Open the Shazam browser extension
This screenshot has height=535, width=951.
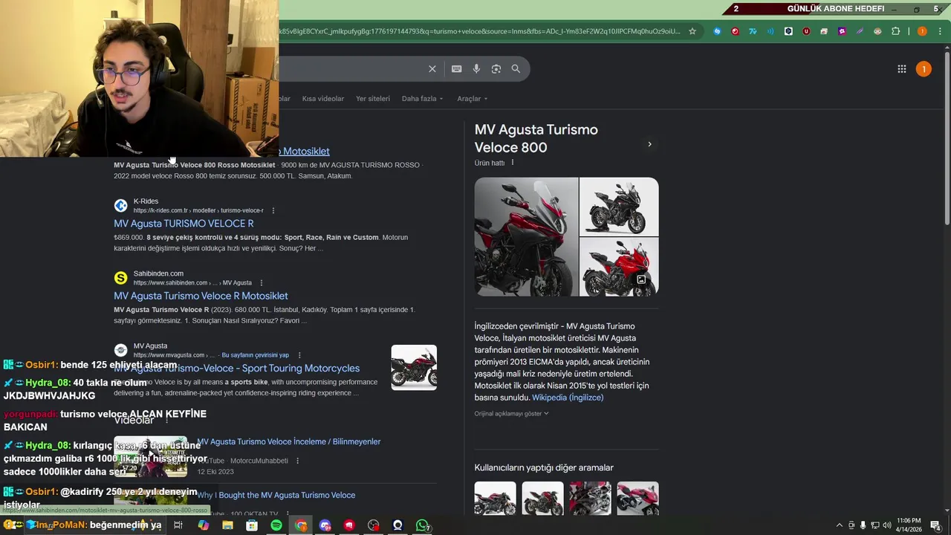[x=717, y=31]
